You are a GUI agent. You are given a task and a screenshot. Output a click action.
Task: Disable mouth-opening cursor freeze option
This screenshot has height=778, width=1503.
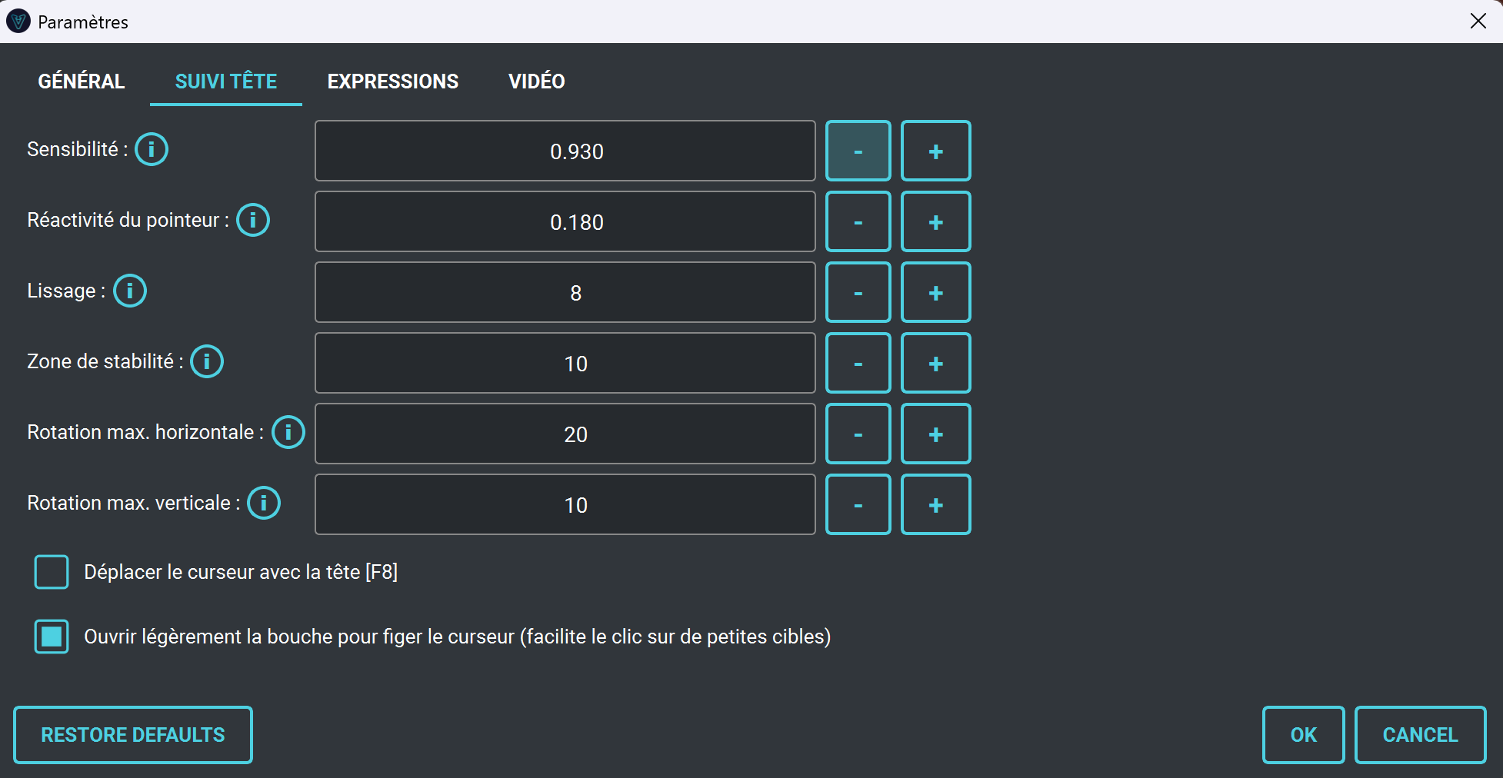coord(51,636)
